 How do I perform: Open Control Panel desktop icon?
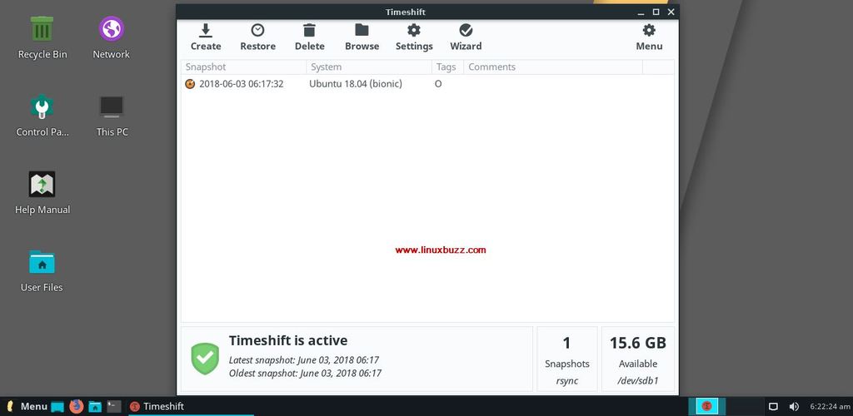tap(42, 115)
